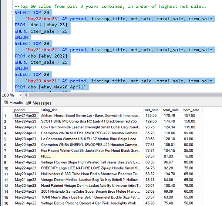This screenshot has height=206, width=222.
Task: Click the Fox Racing Winter Coat cell
Action: coord(91,151)
